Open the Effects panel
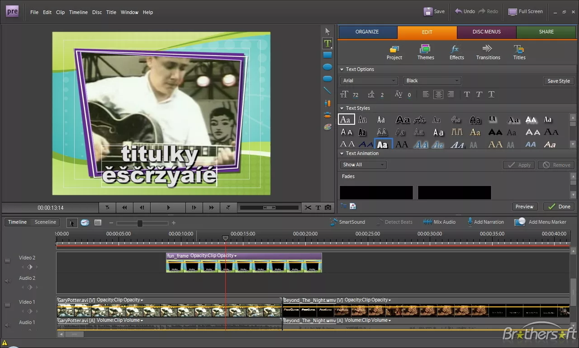Viewport: 579px width, 348px height. pos(456,52)
